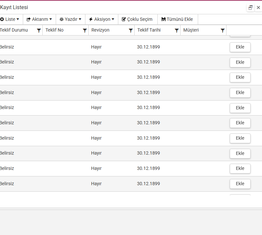Select the Teklif Durumu column header
Screen dimensions: 262x235
point(14,30)
